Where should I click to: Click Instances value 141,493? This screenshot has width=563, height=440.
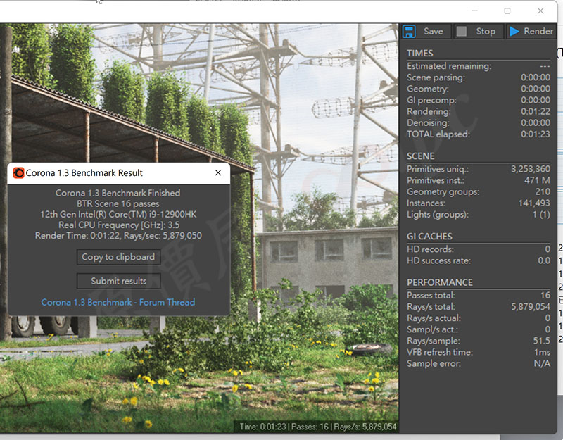click(534, 203)
